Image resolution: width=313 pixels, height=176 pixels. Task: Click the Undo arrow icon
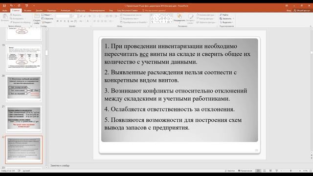11,5
